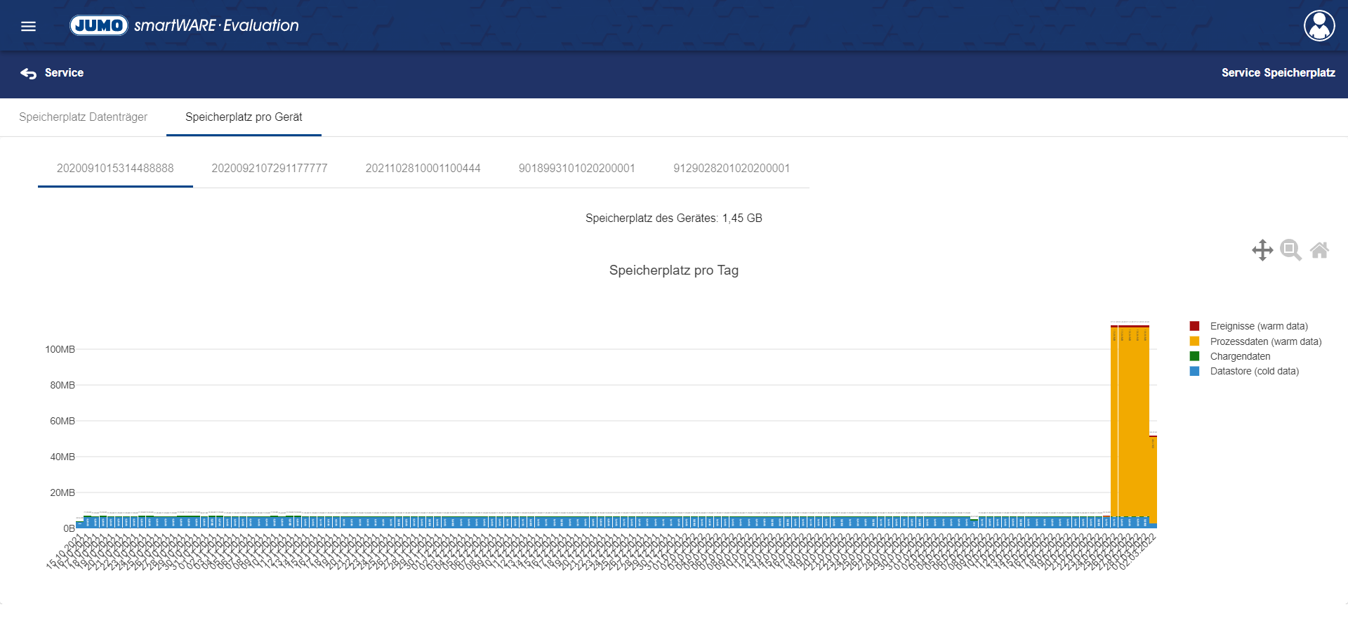
Task: Click the Service back link
Action: click(x=64, y=73)
